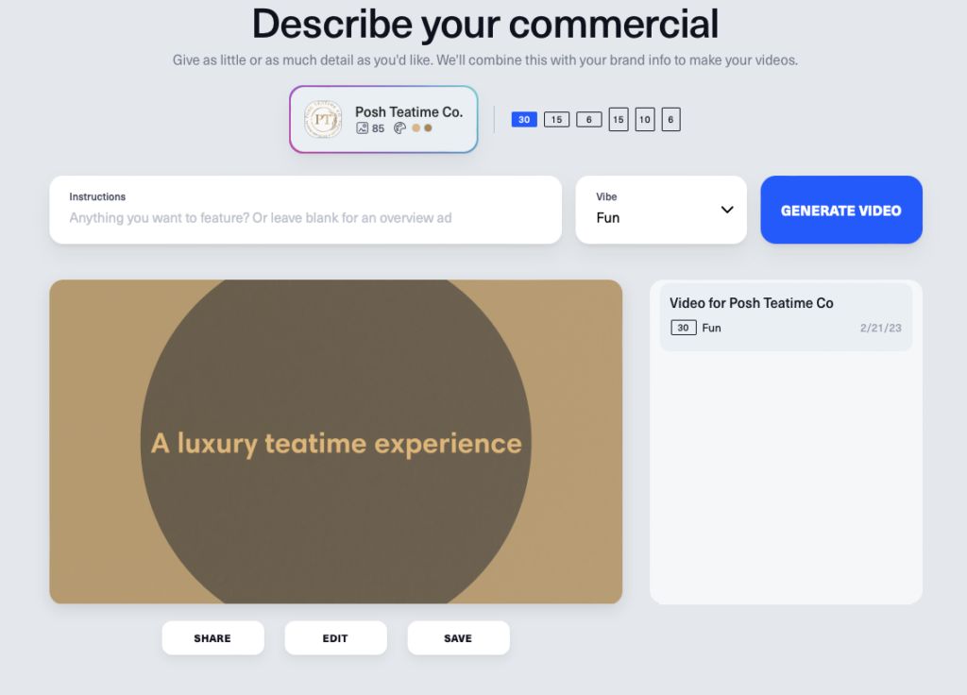Click the SHARE button below the preview
The height and width of the screenshot is (695, 967).
pos(212,637)
